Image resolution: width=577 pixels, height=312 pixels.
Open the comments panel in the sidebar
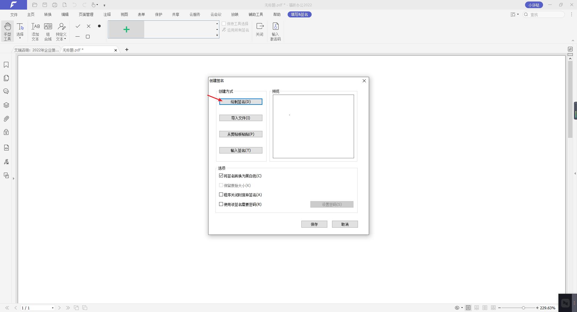click(6, 91)
